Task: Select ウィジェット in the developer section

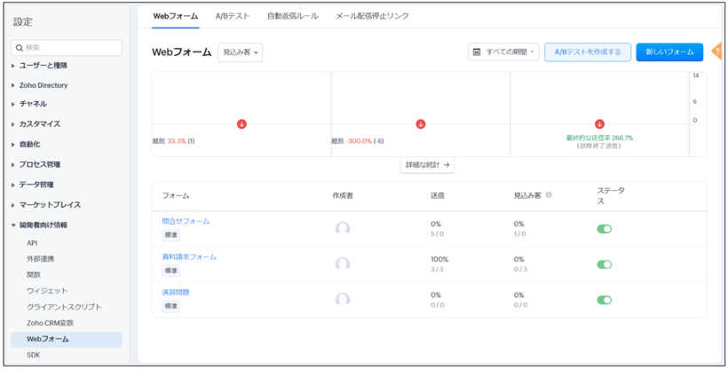Action: coord(47,291)
